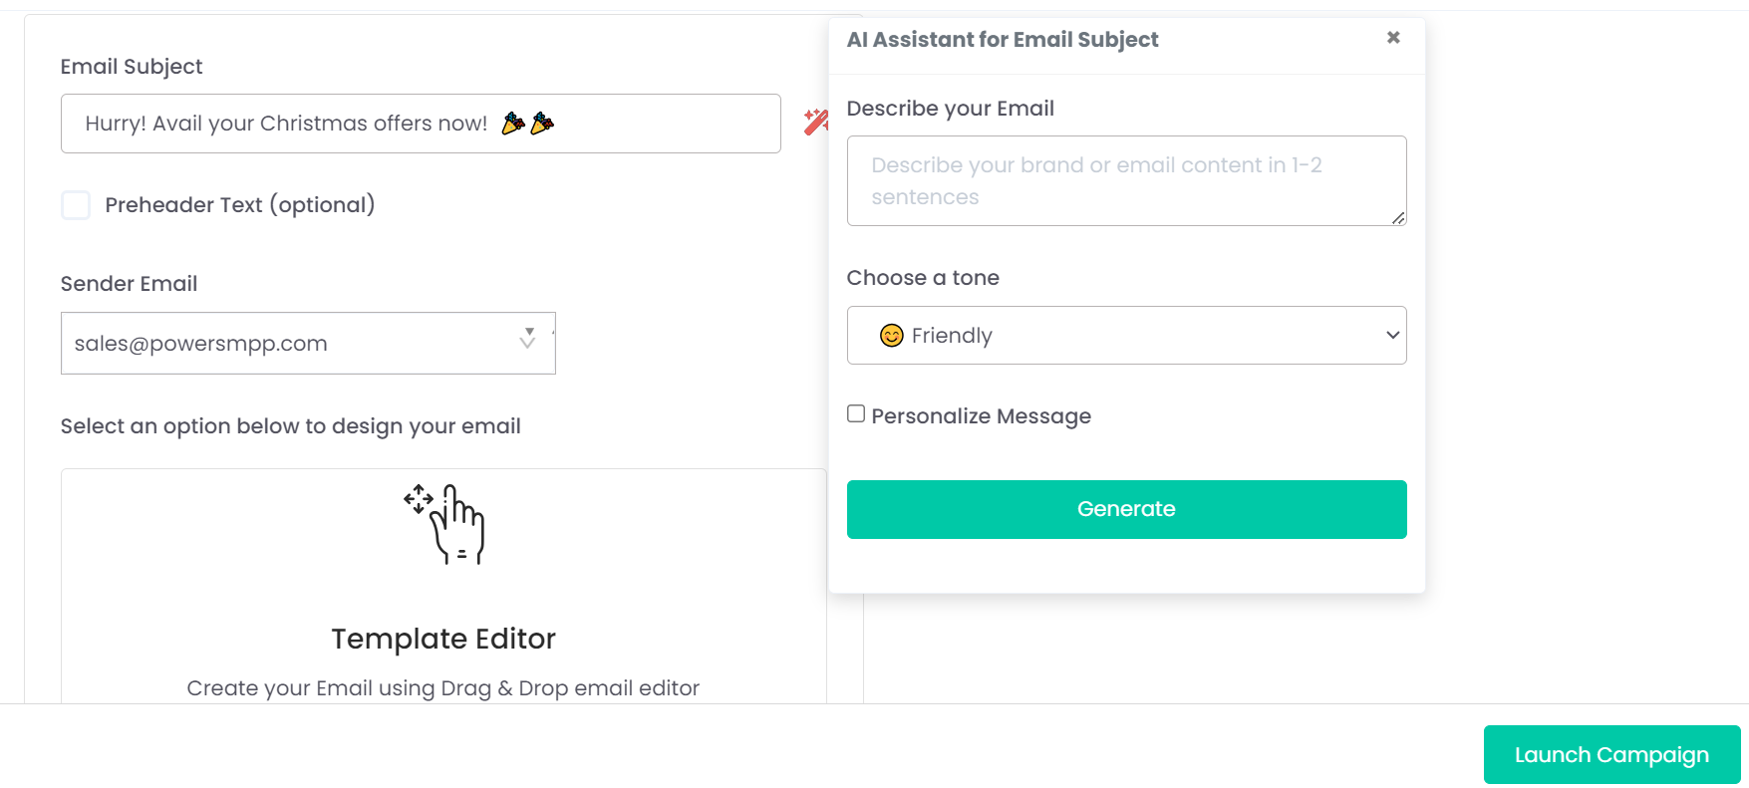The width and height of the screenshot is (1749, 788).
Task: Click the Preheader Text (optional) label
Action: click(240, 205)
